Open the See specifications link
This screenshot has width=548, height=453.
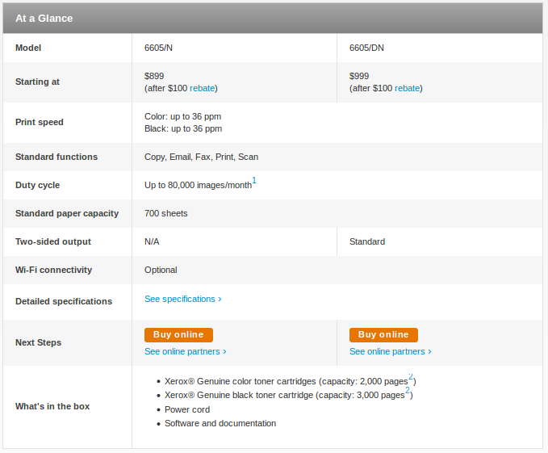click(x=182, y=299)
